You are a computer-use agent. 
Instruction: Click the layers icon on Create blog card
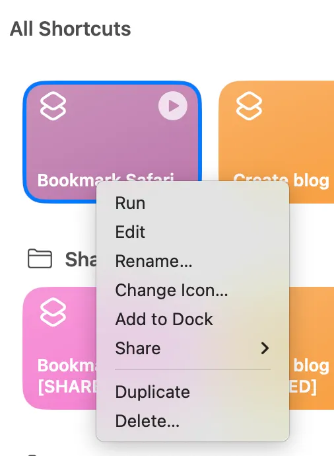tap(250, 106)
